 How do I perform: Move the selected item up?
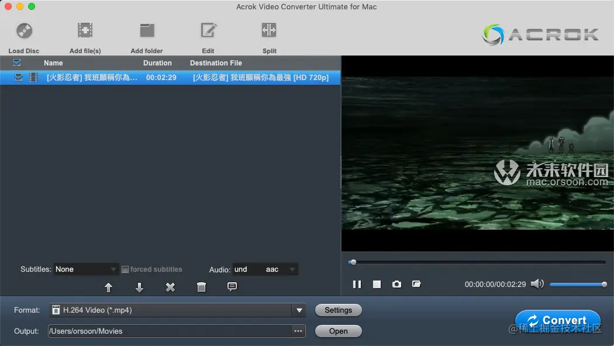point(108,288)
